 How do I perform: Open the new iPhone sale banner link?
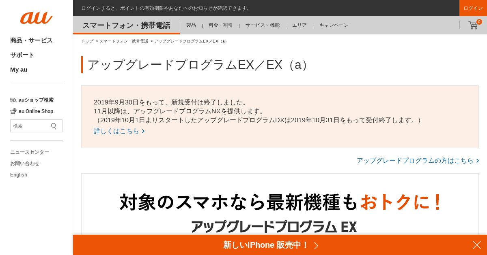pos(271,245)
